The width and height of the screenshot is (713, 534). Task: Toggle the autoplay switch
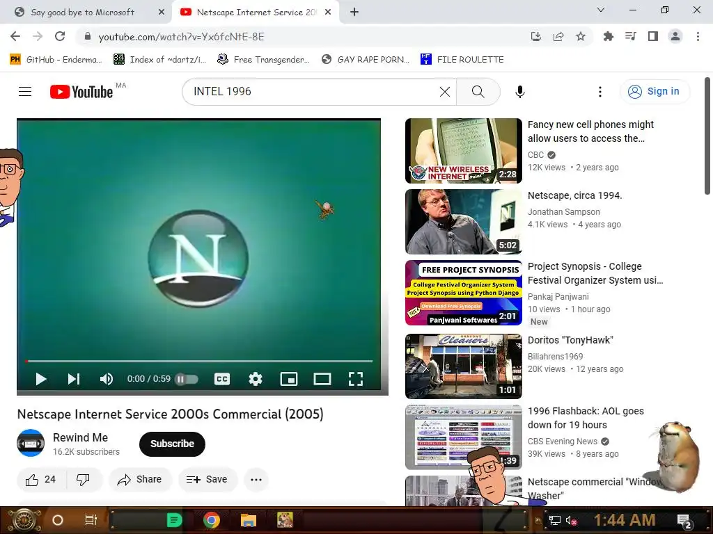(x=187, y=379)
